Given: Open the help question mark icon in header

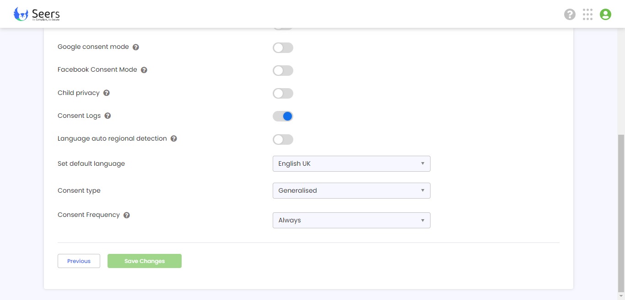Looking at the screenshot, I should point(570,15).
